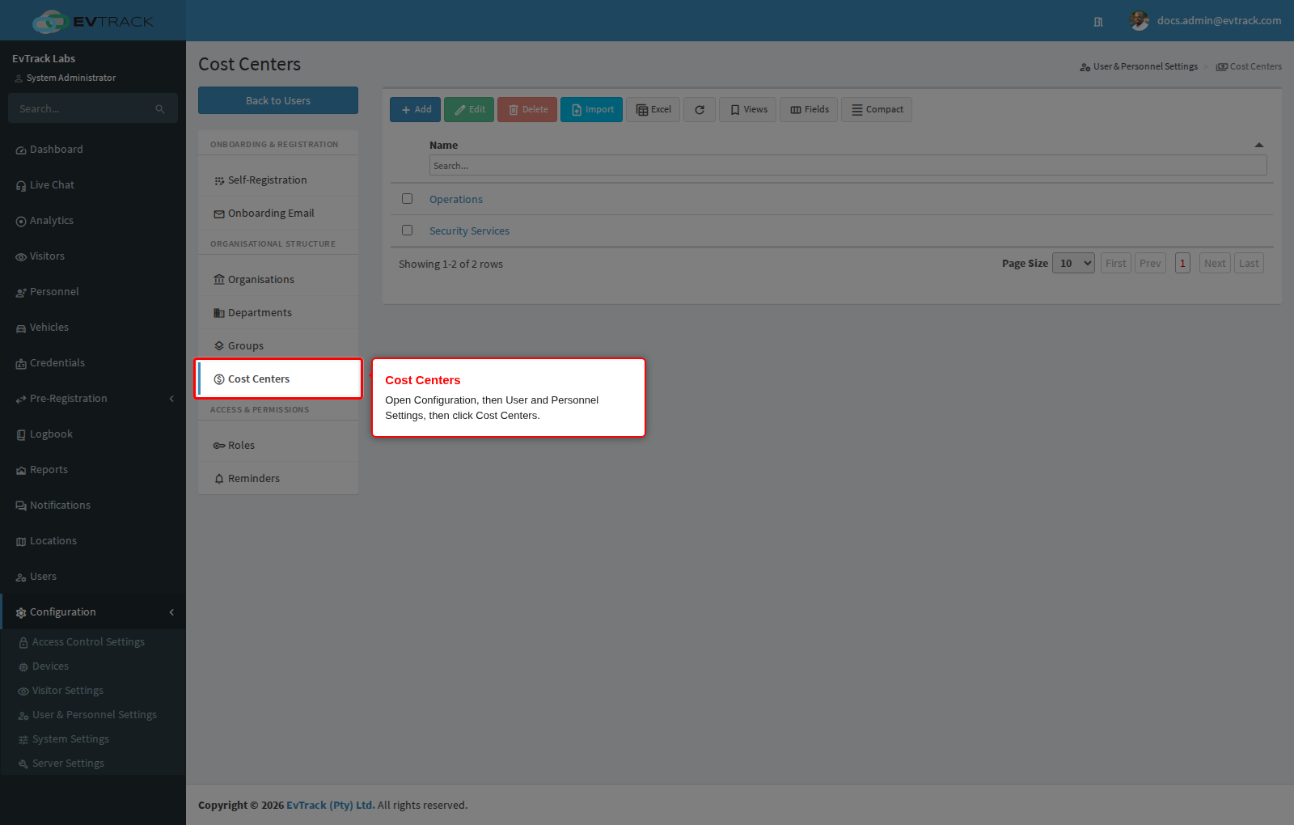The width and height of the screenshot is (1294, 825).
Task: Open Live Chat in the sidebar
Action: [93, 185]
